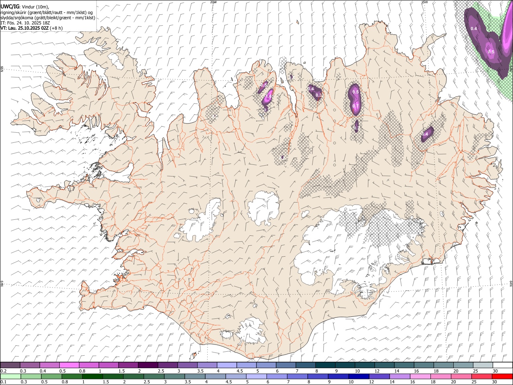Pick the gray-teal 3 swatch, lower legend row

point(174,376)
